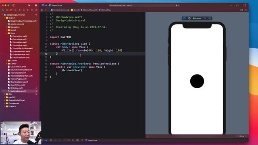258x145 pixels.
Task: Go back with the editor back arrow
Action: coord(46,10)
